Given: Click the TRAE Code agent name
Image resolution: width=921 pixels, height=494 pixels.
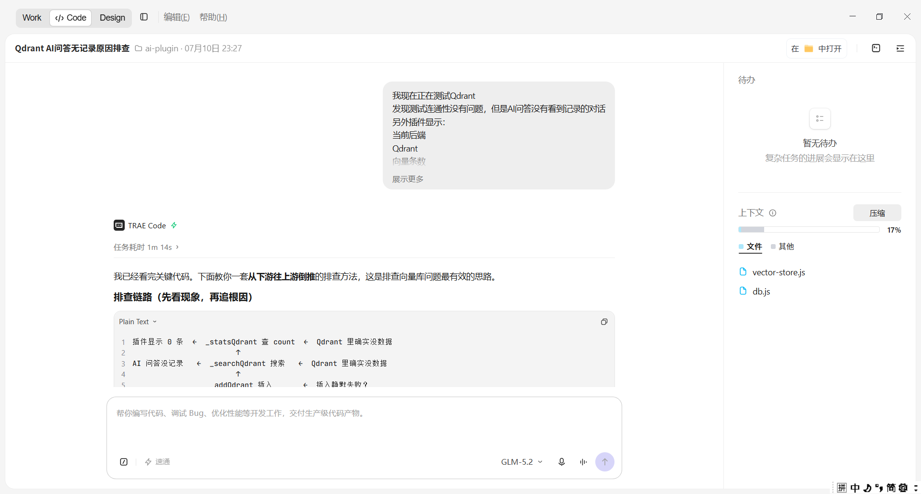Looking at the screenshot, I should coord(147,225).
